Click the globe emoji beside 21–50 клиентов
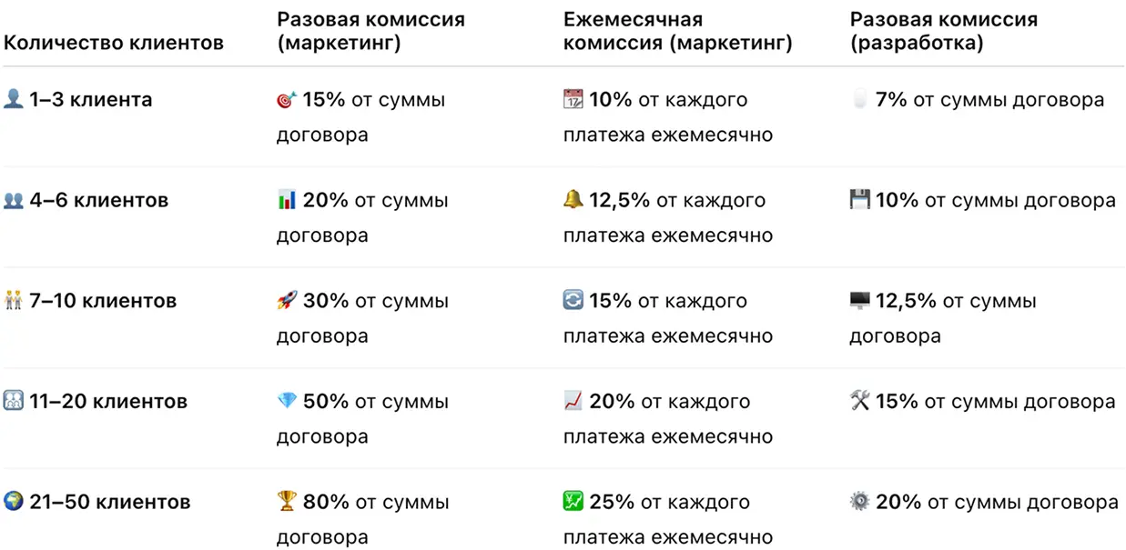 point(14,502)
